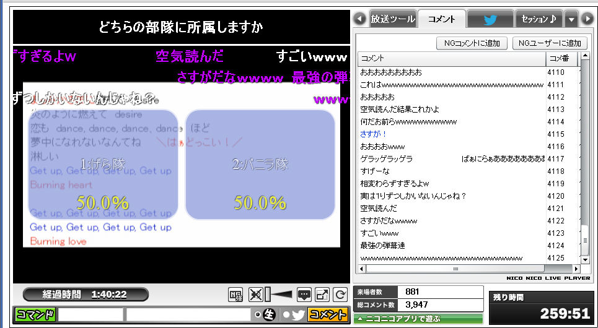This screenshot has height=328, width=598.
Task: Choose poll option 2:バニラ隊
Action: 260,165
